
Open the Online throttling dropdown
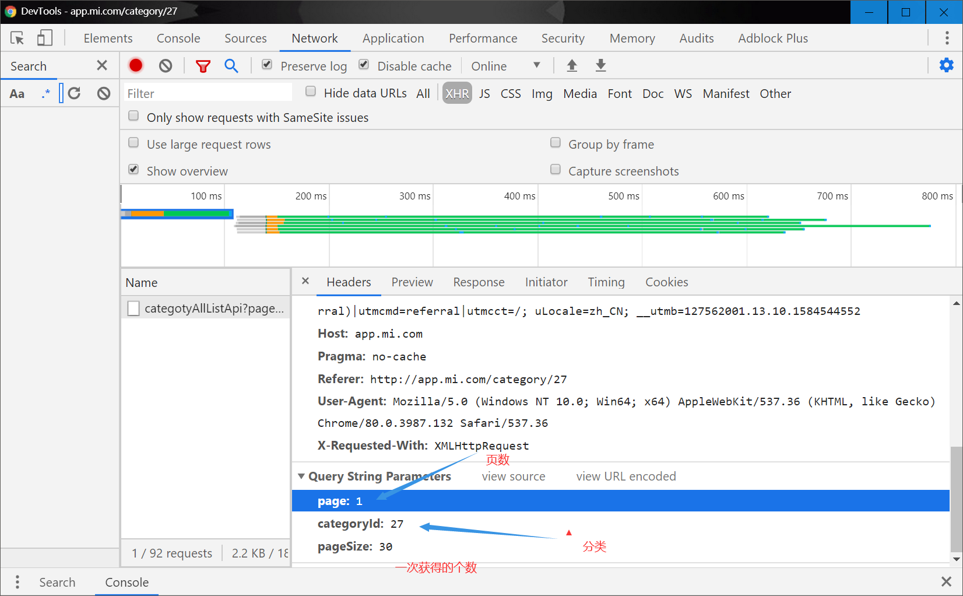point(506,66)
